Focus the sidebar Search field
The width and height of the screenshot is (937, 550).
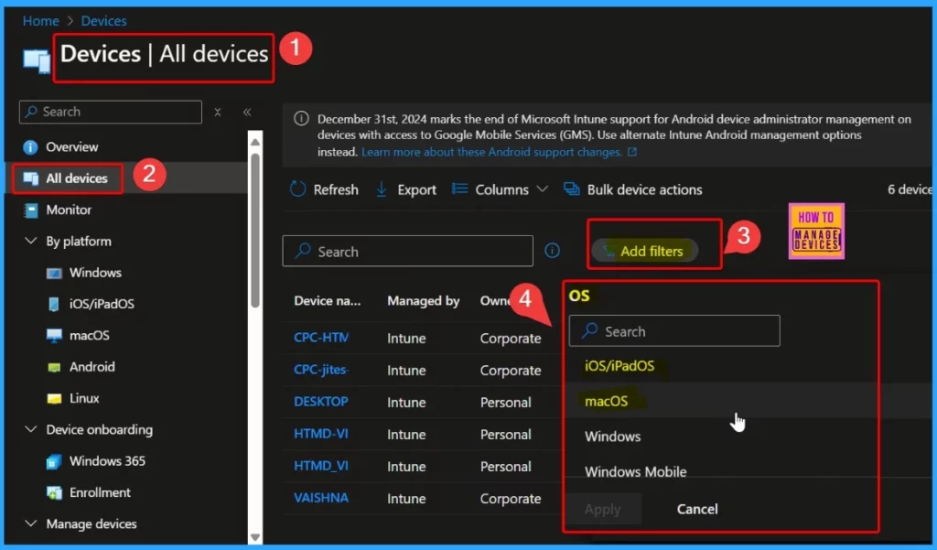(111, 112)
